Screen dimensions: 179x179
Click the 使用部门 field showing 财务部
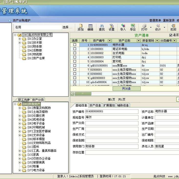[112, 147]
